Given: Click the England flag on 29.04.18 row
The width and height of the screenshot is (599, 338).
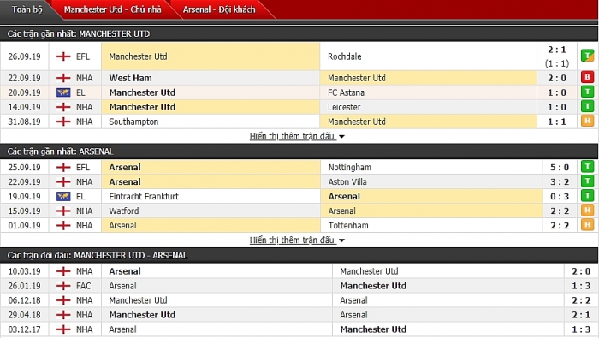Looking at the screenshot, I should pyautogui.click(x=63, y=315).
